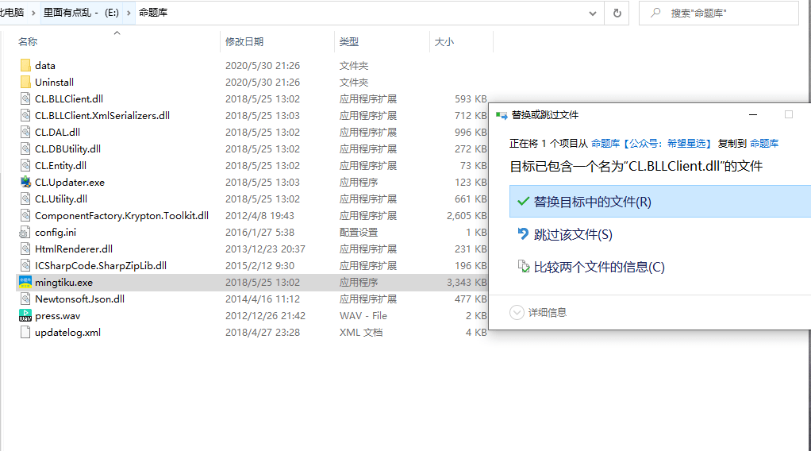Click the press.wav audio file icon
This screenshot has height=451, width=811.
coord(25,315)
